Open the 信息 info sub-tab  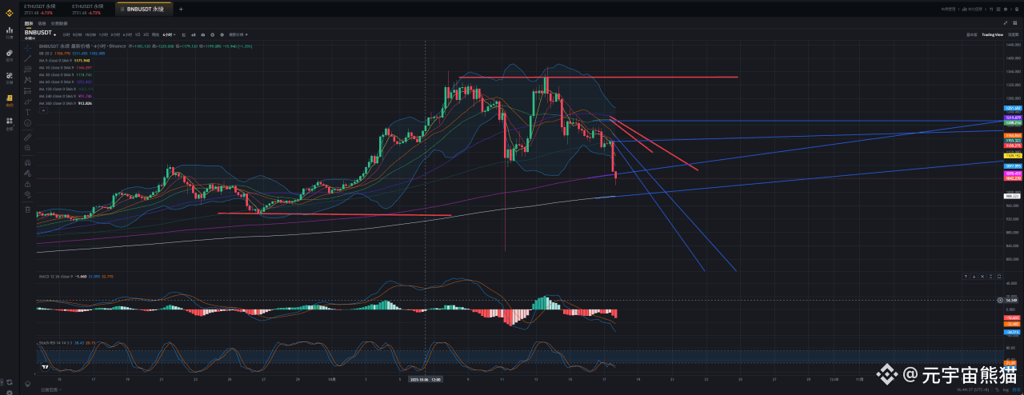42,23
